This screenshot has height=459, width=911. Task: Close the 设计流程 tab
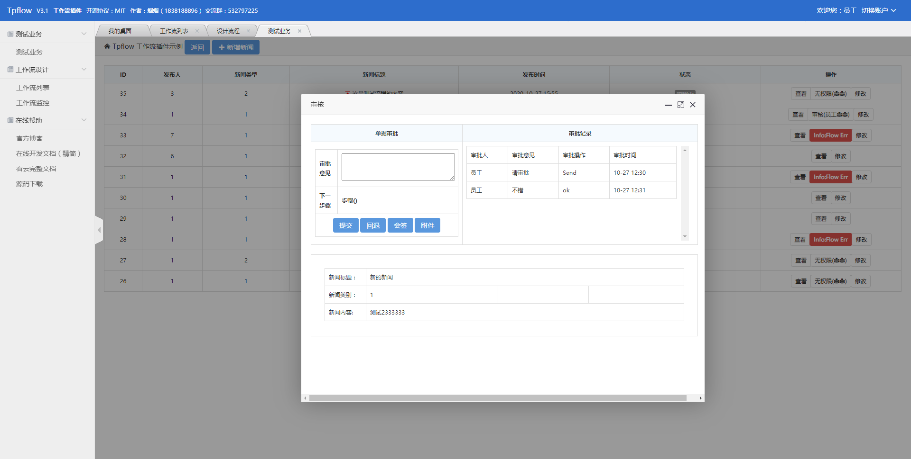point(248,31)
